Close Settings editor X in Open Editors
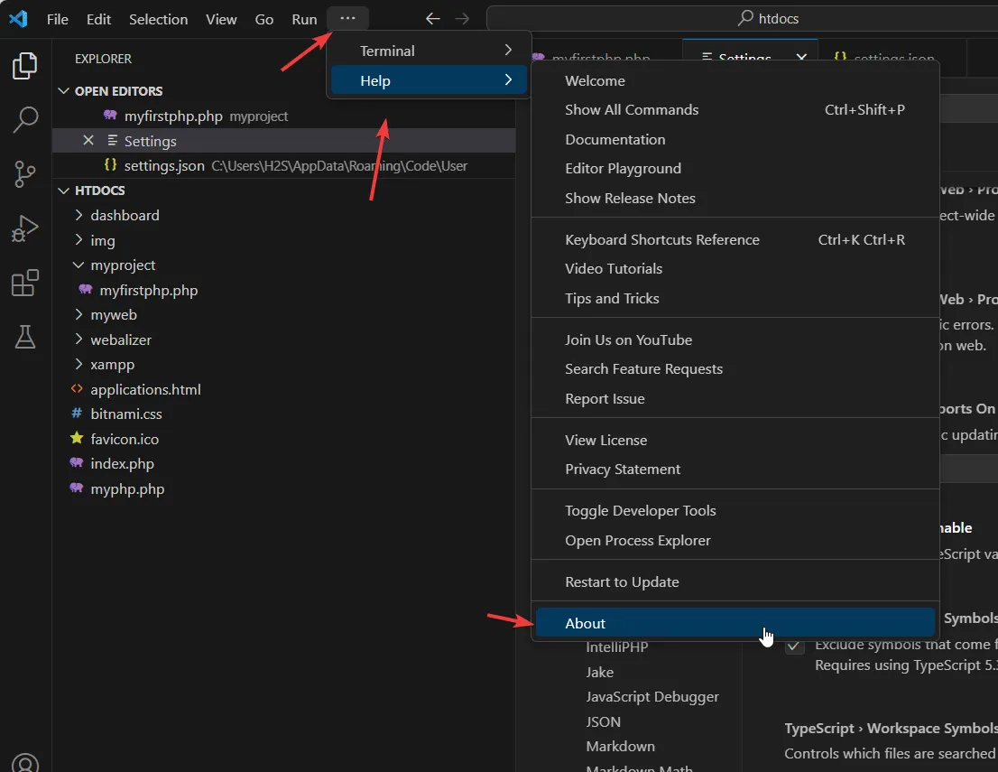 click(88, 140)
